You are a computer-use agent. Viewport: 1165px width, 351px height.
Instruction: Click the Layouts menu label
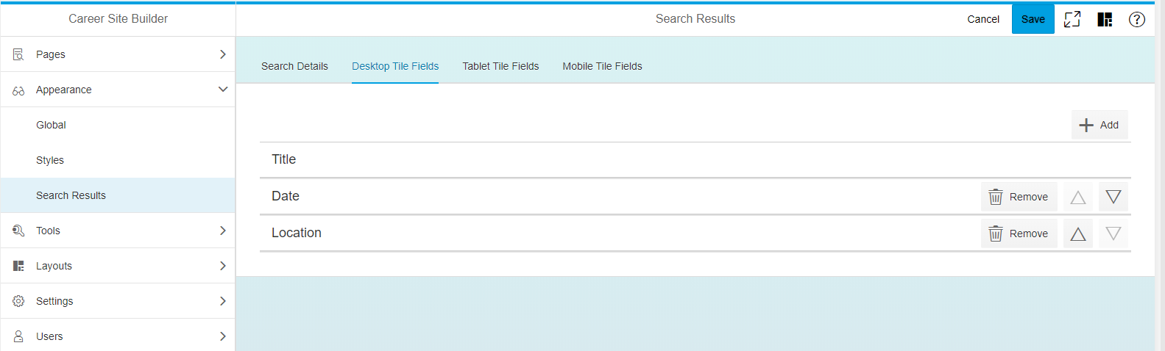tap(54, 266)
